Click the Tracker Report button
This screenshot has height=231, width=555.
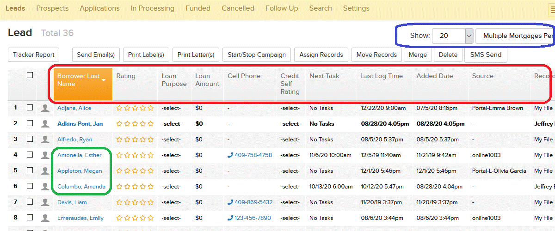click(x=34, y=55)
